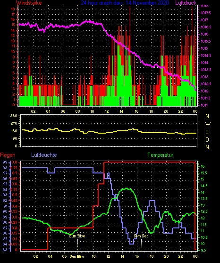Click 360 on the wind direction axis
This screenshot has height=263, width=220.
tap(14, 116)
